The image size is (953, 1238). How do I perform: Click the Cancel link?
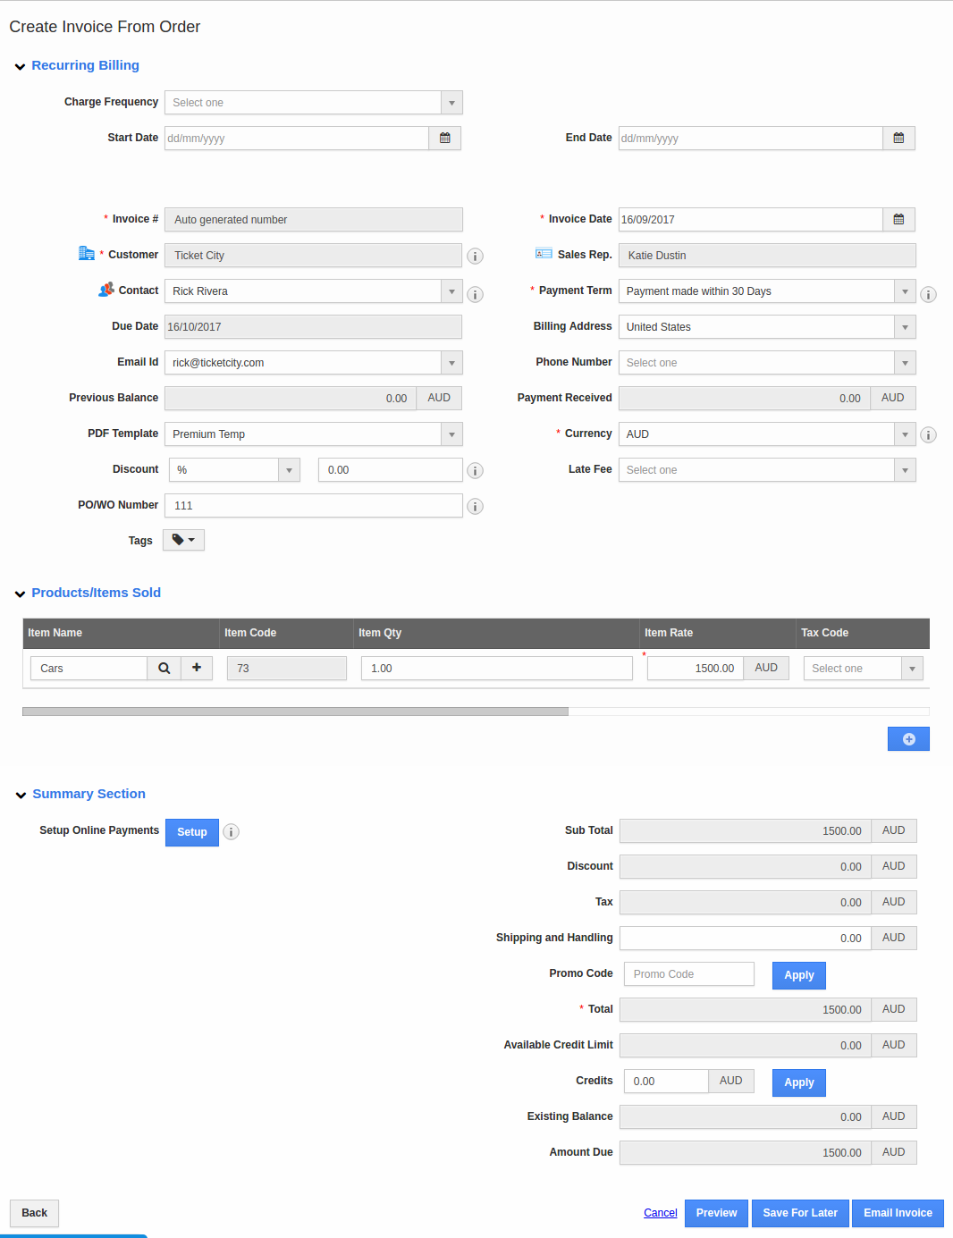661,1213
